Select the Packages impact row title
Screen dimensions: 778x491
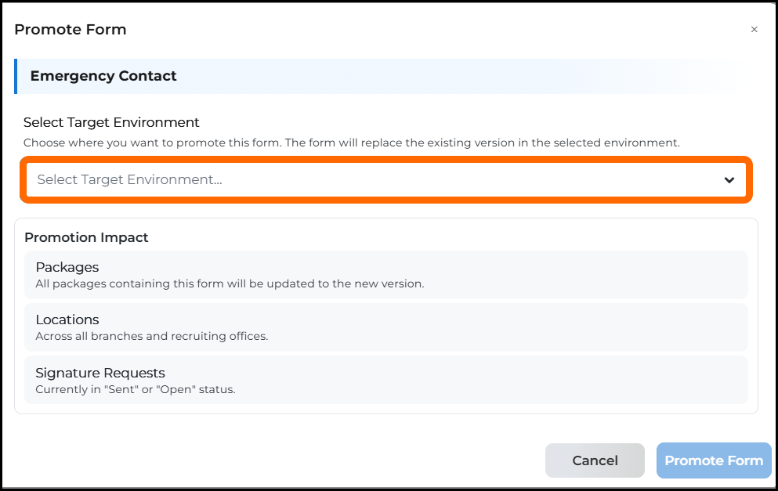(x=67, y=267)
